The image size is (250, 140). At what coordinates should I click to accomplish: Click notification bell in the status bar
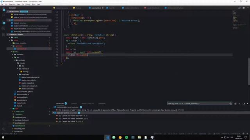click(x=247, y=134)
